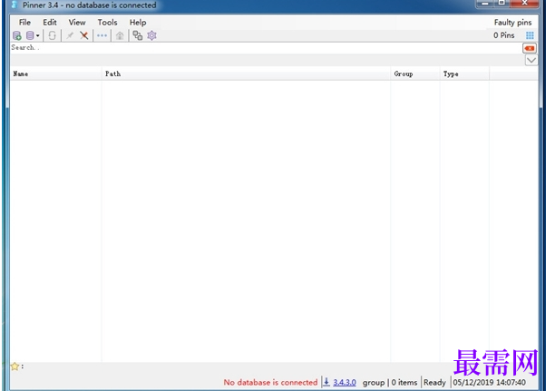Open the View menu
Image resolution: width=555 pixels, height=391 pixels.
click(77, 23)
